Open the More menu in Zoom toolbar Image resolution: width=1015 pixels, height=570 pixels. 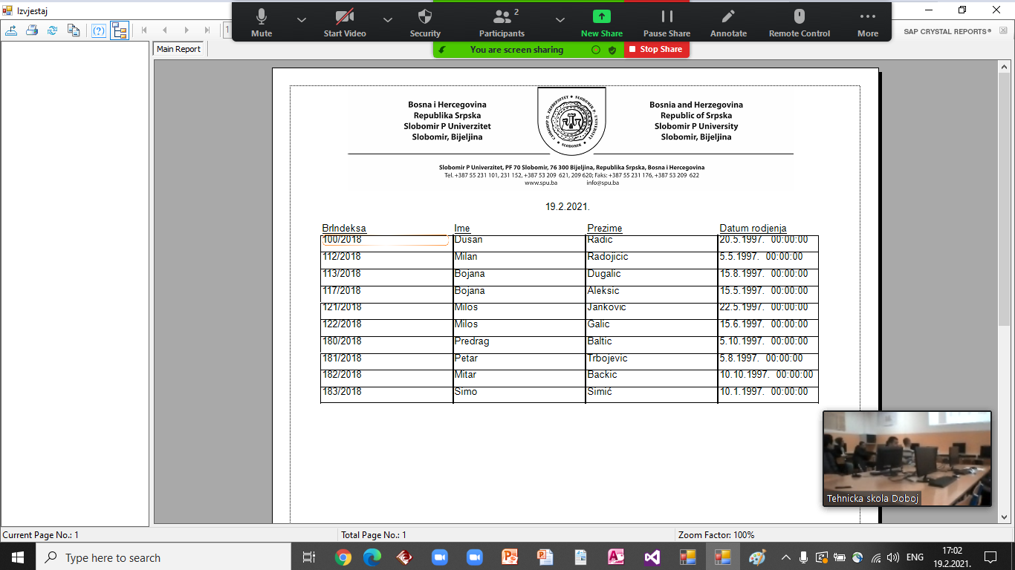(x=867, y=23)
